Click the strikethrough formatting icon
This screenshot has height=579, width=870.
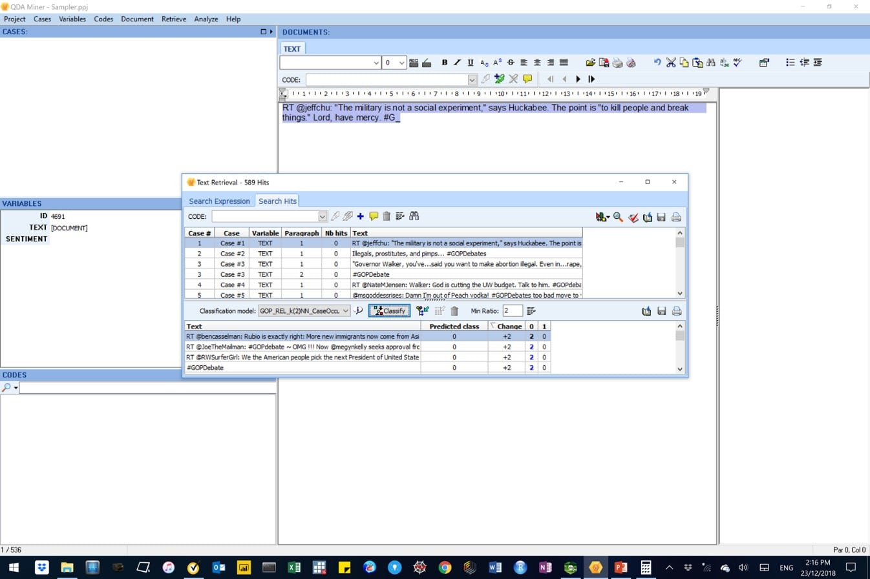tap(511, 62)
